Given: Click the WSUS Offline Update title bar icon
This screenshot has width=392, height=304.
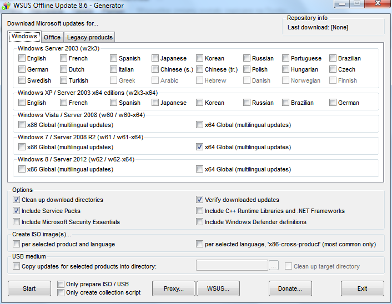Looking at the screenshot, I should click(6, 6).
